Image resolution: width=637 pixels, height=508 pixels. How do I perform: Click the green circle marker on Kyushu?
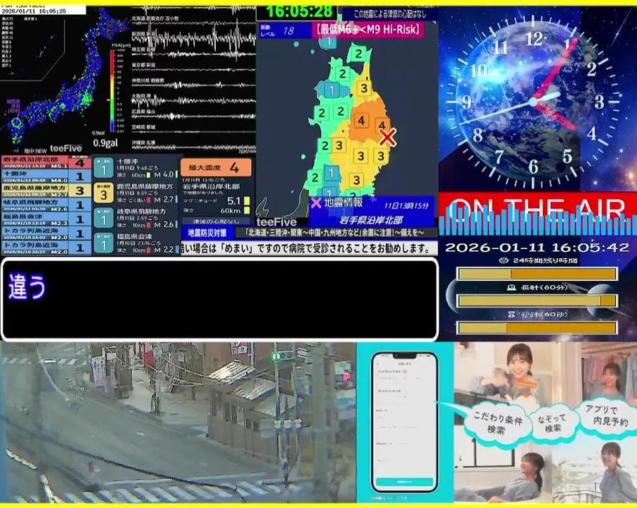click(16, 121)
